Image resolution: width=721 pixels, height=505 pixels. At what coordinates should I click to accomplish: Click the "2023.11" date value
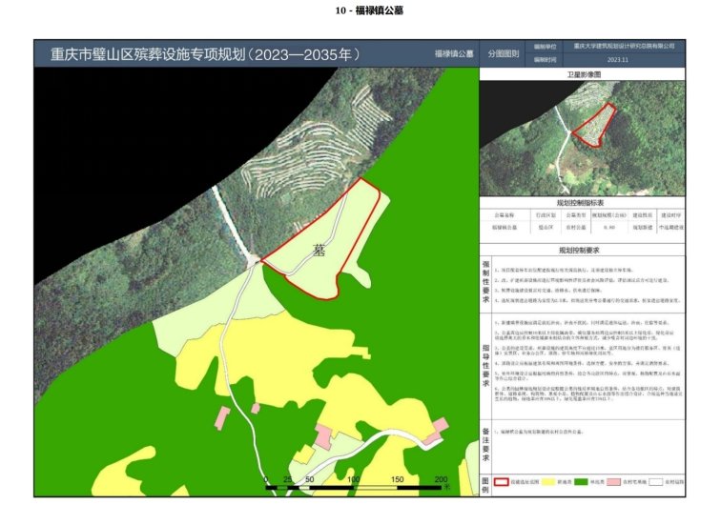pyautogui.click(x=618, y=60)
